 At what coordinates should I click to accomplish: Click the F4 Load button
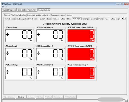tap(31, 97)
